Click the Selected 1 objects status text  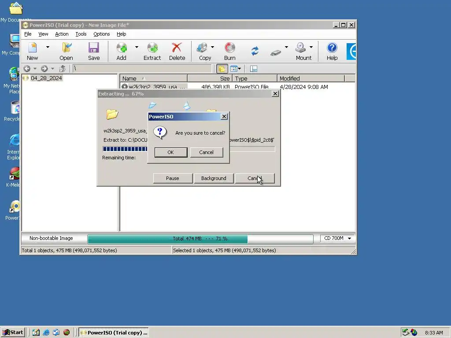[224, 250]
